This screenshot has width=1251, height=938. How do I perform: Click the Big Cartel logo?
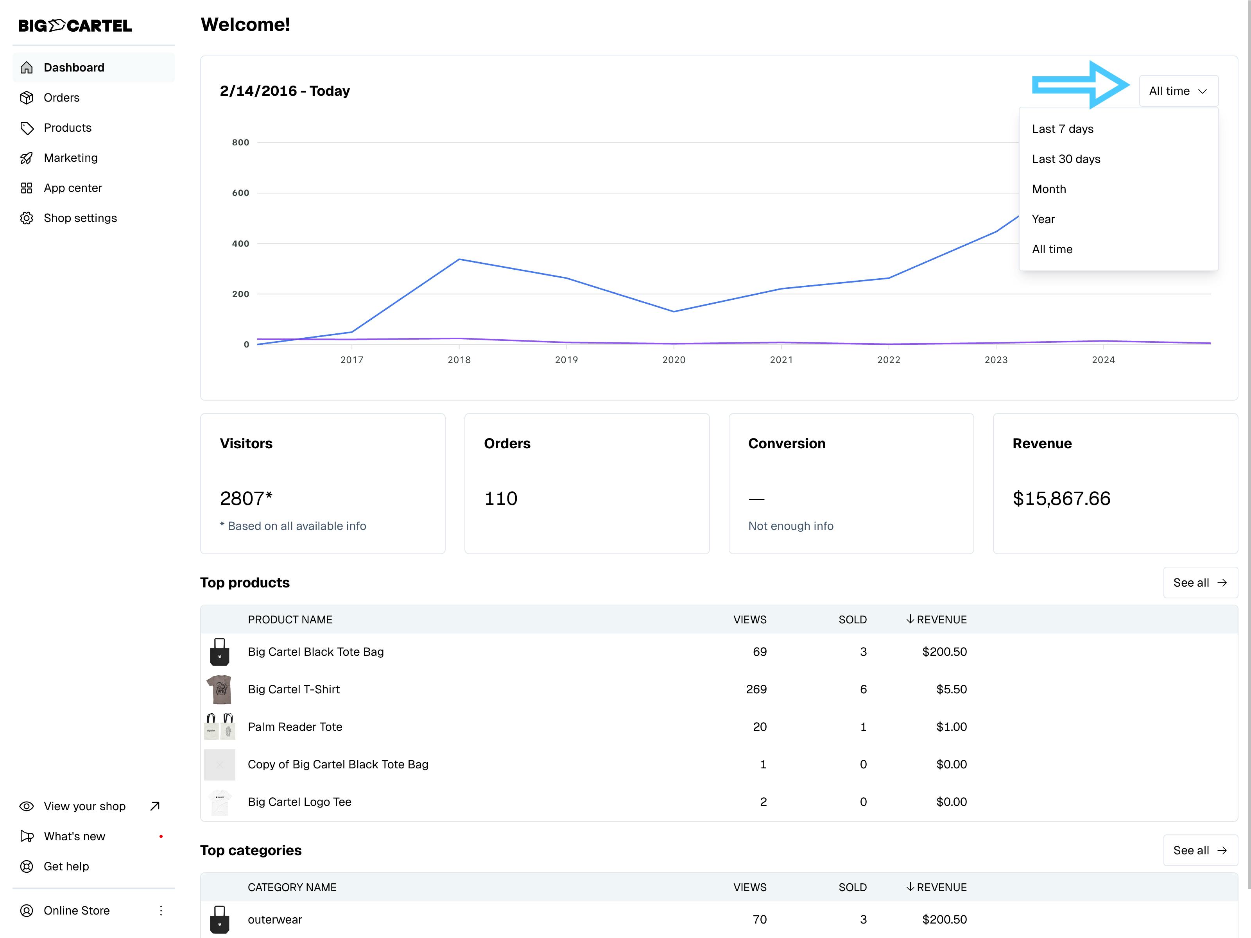point(75,25)
